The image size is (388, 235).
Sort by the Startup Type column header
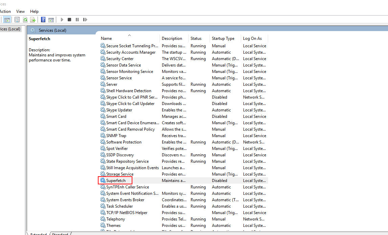tap(223, 38)
